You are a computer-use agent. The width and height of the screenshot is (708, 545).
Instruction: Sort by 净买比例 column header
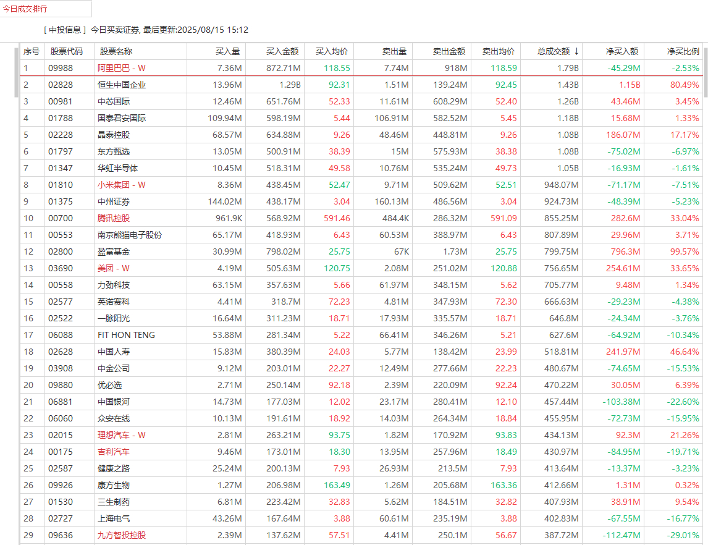[x=683, y=51]
